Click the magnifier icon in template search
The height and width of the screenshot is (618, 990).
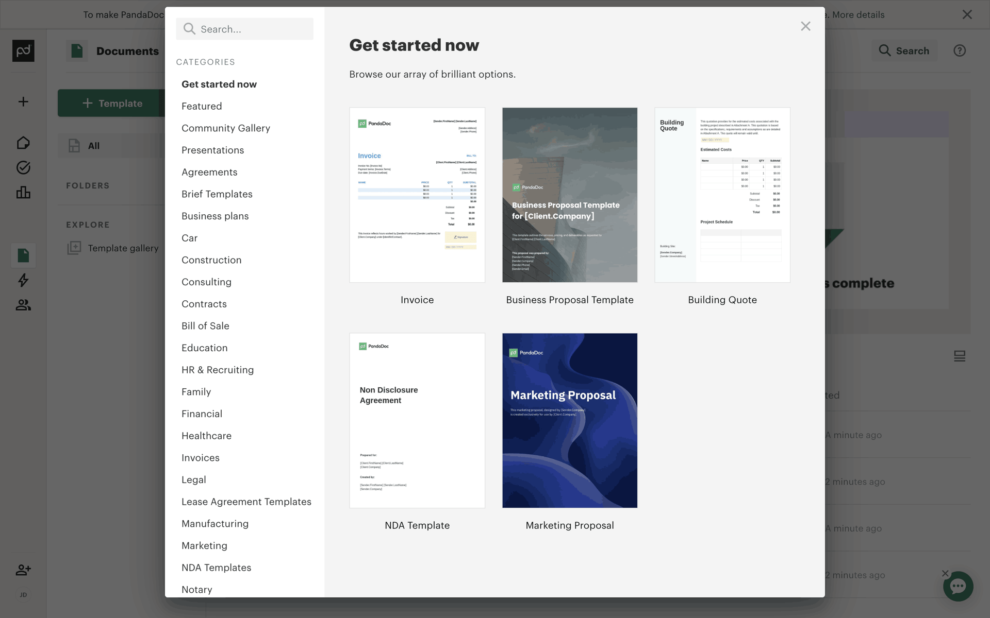189,29
